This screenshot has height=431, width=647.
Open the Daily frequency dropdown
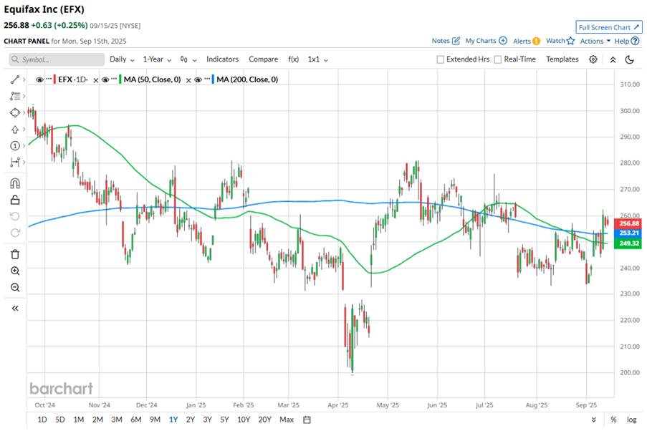pyautogui.click(x=122, y=59)
